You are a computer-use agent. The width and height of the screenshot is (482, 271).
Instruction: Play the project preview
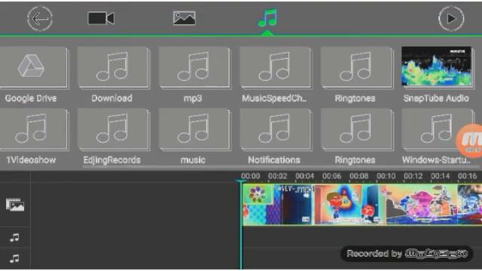451,19
